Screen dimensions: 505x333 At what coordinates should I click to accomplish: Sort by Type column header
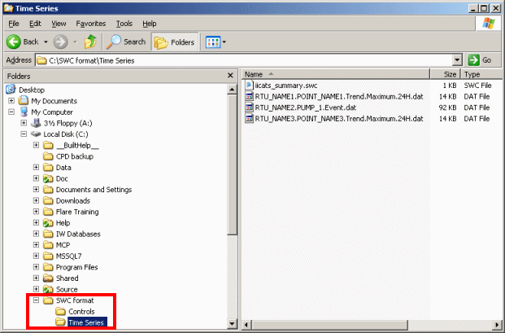pyautogui.click(x=481, y=74)
